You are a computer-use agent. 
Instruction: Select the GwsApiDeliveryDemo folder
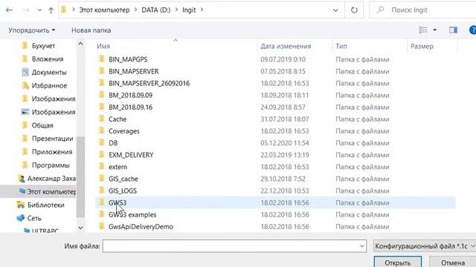pos(141,227)
